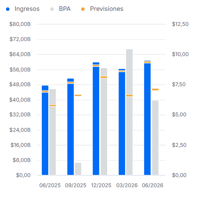Viewport: 202px width, 204px height.
Task: Click the gray BPA legend dot
Action: [x=52, y=9]
